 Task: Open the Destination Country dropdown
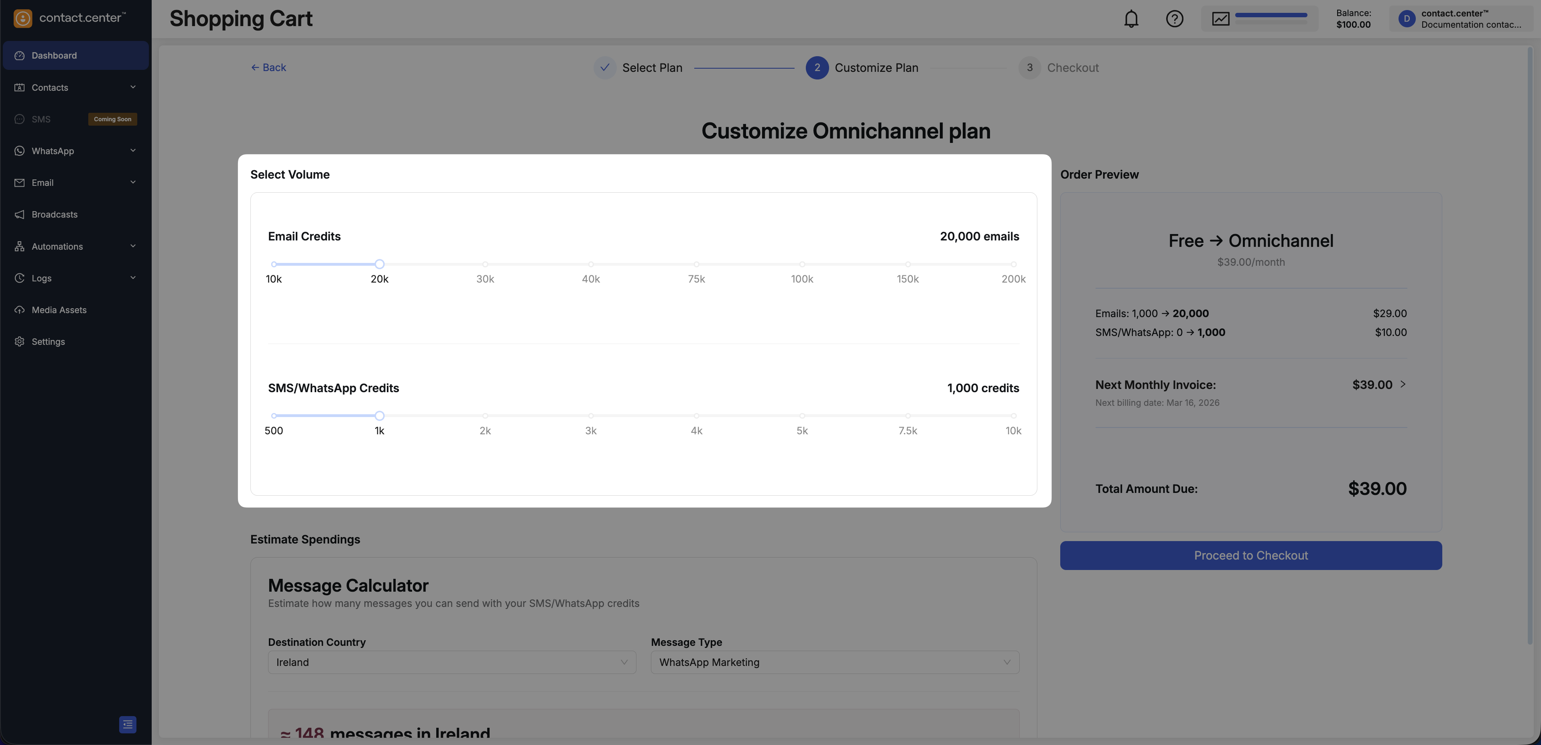pos(451,662)
